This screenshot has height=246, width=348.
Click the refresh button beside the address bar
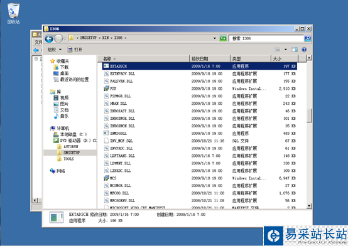point(223,38)
